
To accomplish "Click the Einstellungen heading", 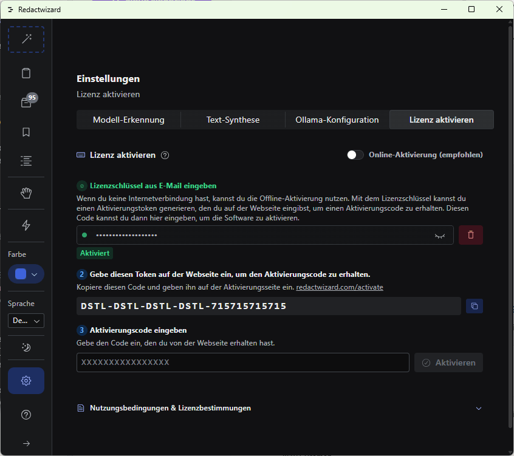I will pyautogui.click(x=108, y=79).
